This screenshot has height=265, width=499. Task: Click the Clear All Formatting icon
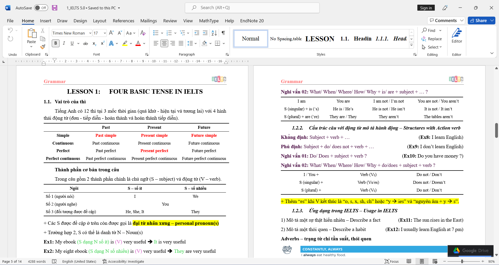(143, 33)
